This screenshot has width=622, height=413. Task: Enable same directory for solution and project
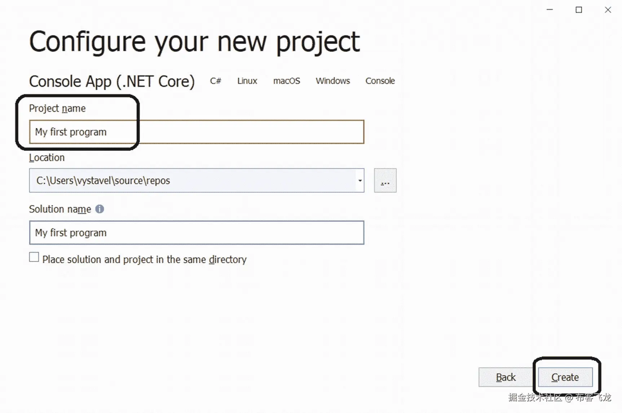34,257
